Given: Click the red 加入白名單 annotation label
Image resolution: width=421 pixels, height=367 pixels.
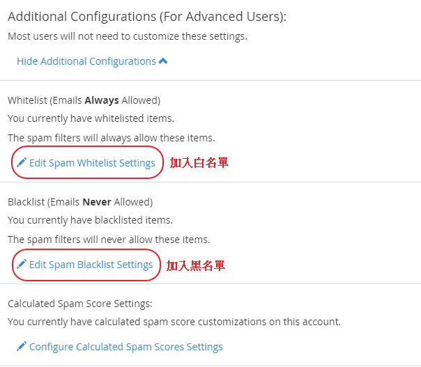Looking at the screenshot, I should point(199,163).
